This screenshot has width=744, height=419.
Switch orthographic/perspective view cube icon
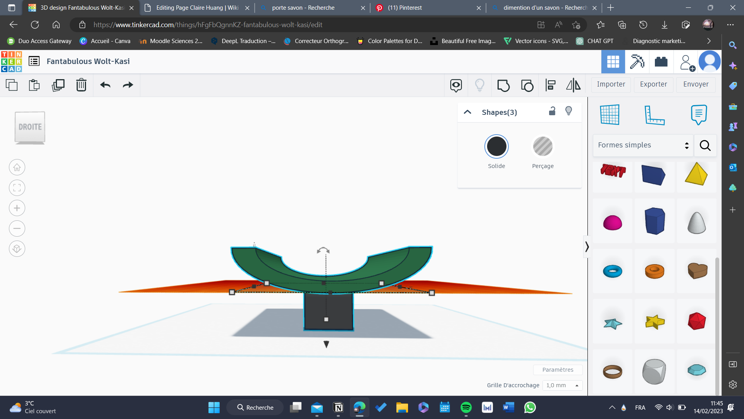click(17, 249)
